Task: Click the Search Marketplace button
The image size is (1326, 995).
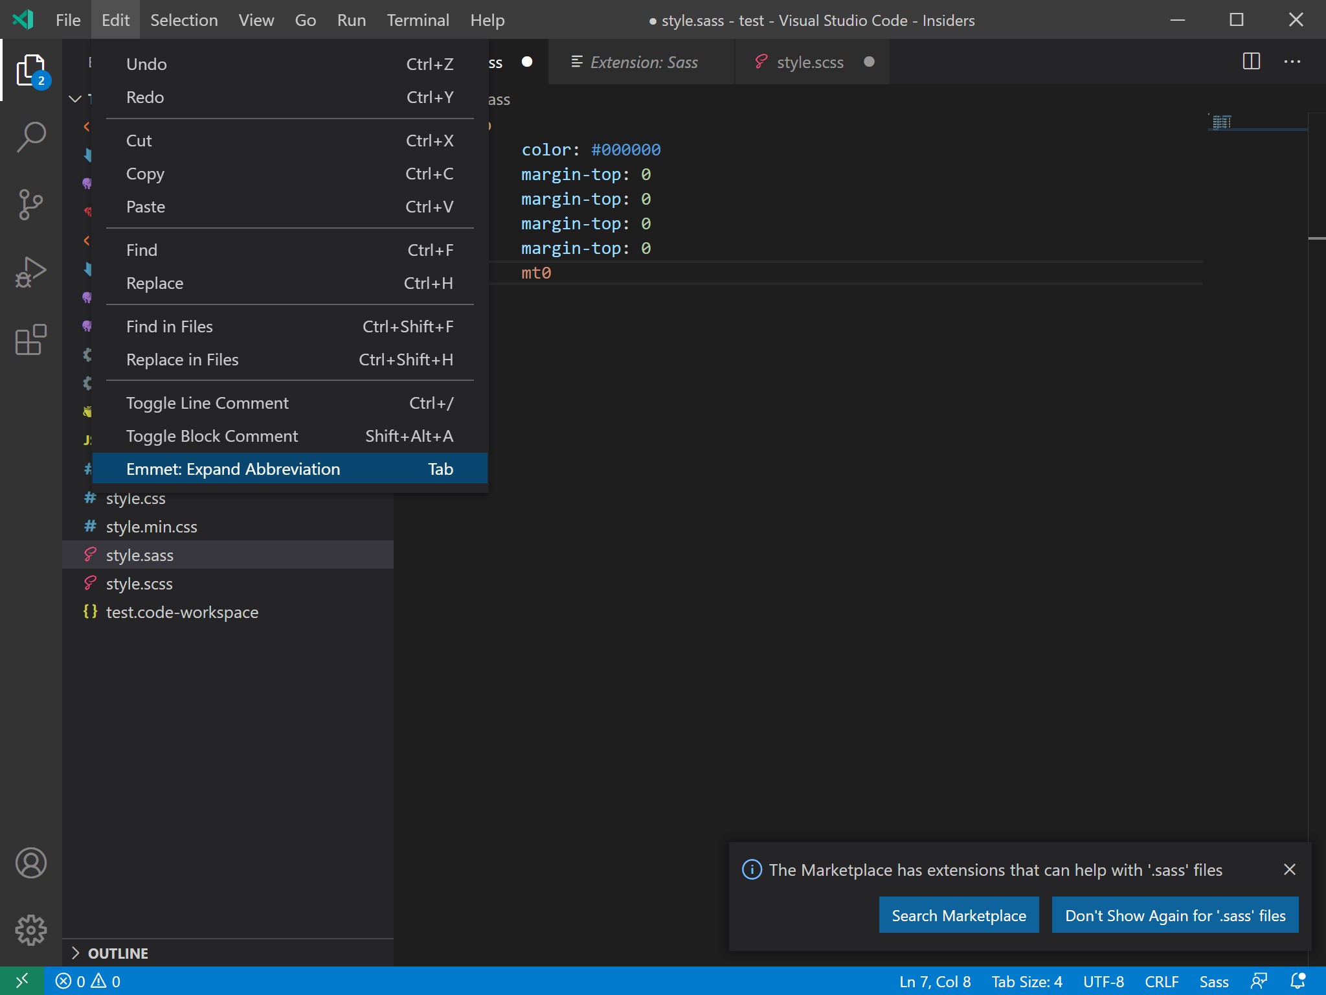Action: (x=958, y=915)
